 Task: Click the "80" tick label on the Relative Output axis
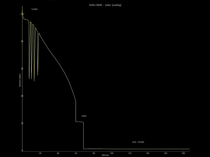(x=22, y=41)
